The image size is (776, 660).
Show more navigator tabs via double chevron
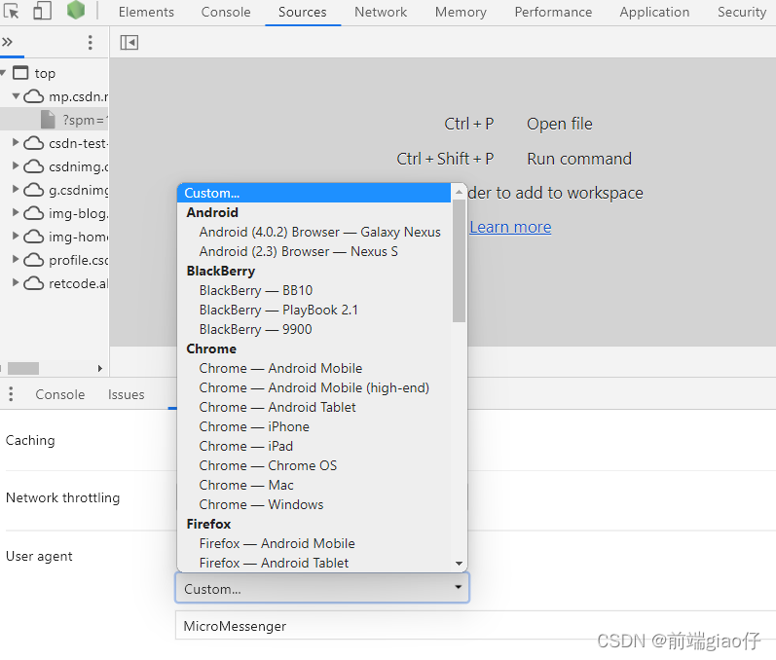[x=7, y=42]
